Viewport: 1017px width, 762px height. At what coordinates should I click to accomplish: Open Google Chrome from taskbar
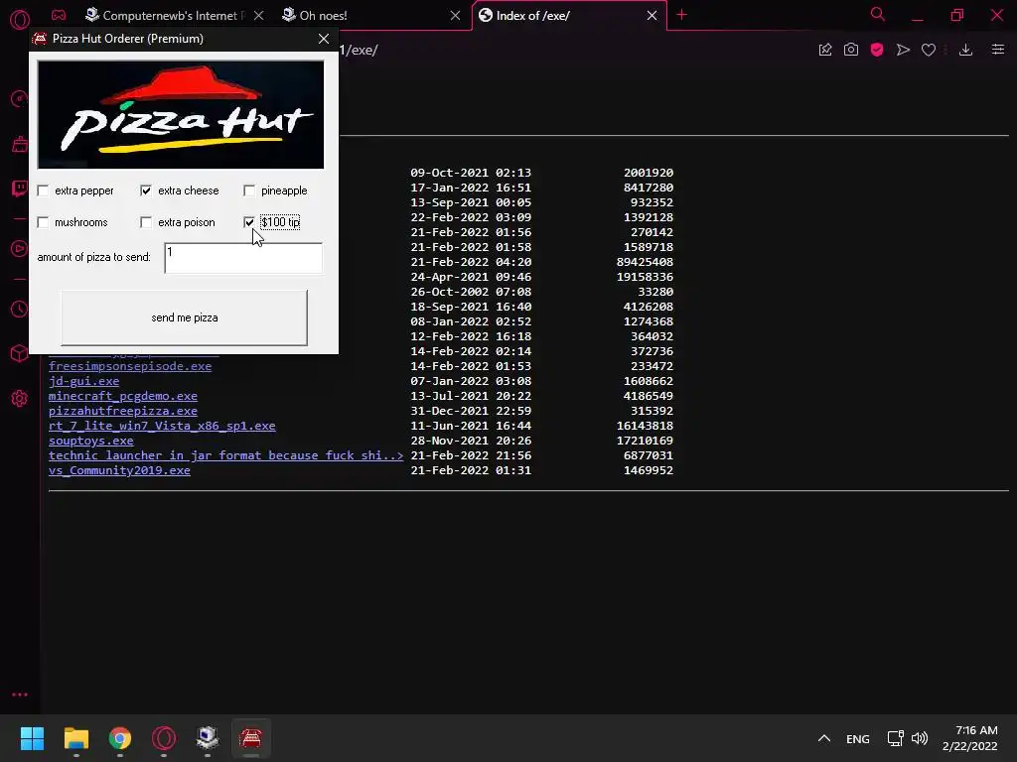coord(120,738)
